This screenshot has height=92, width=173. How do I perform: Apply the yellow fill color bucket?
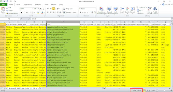pyautogui.click(x=38, y=12)
